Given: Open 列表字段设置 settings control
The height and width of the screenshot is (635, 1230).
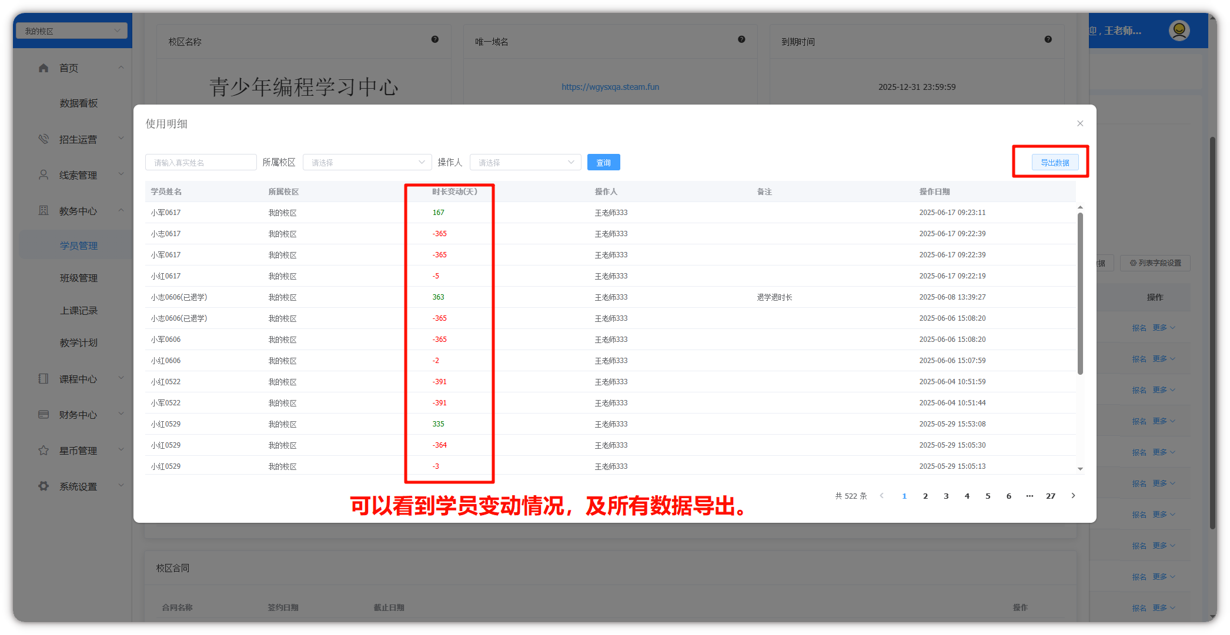Looking at the screenshot, I should click(x=1154, y=263).
